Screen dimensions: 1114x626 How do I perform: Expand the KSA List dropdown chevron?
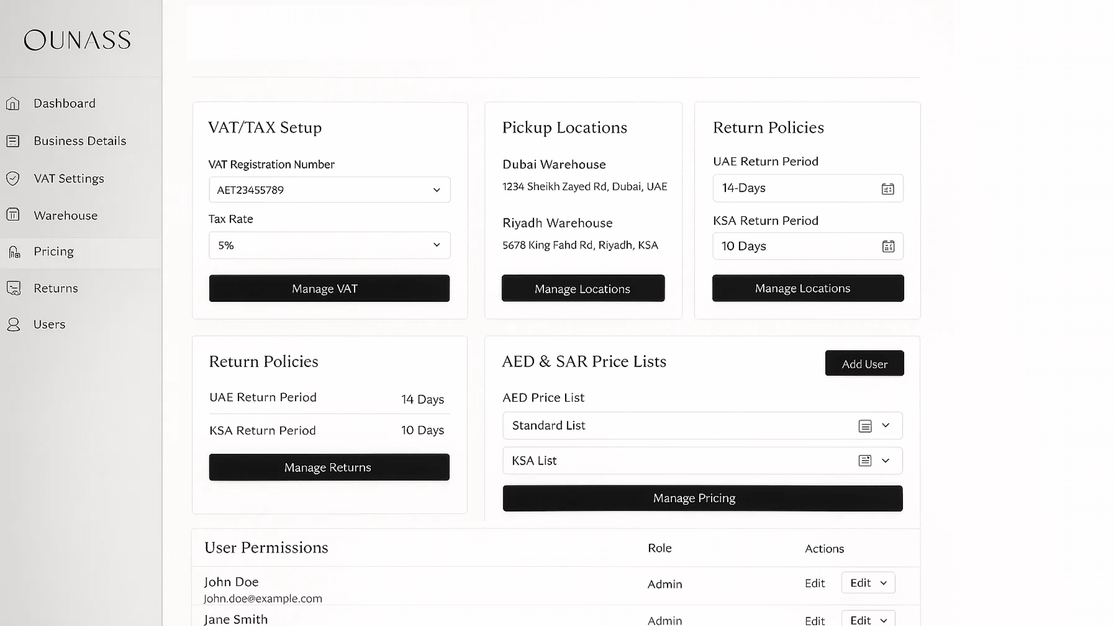(x=885, y=461)
